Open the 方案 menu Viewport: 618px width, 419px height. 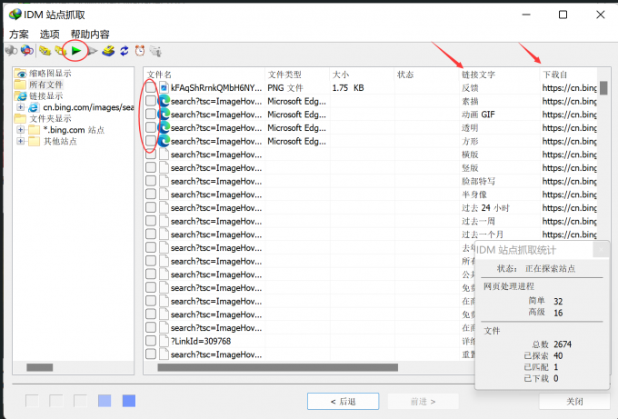19,35
